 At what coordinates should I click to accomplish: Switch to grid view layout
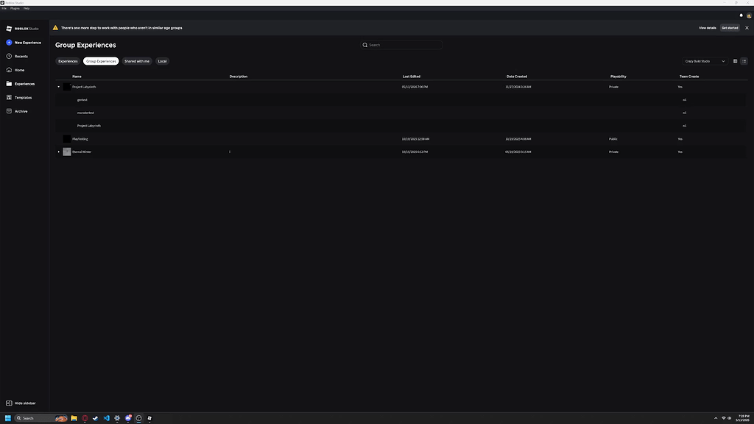(736, 61)
